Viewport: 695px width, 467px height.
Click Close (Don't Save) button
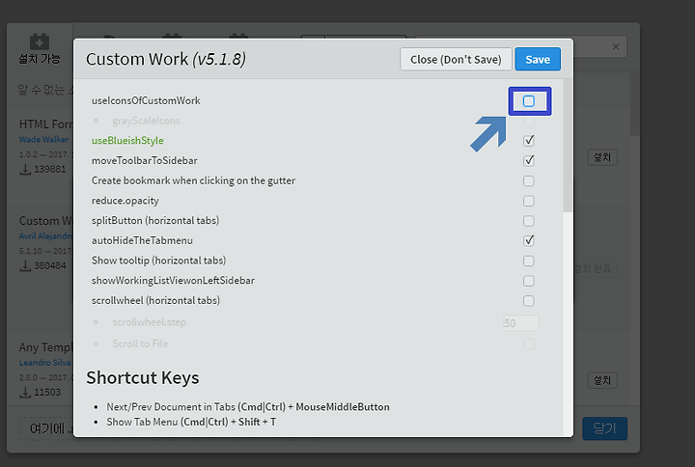click(x=456, y=59)
